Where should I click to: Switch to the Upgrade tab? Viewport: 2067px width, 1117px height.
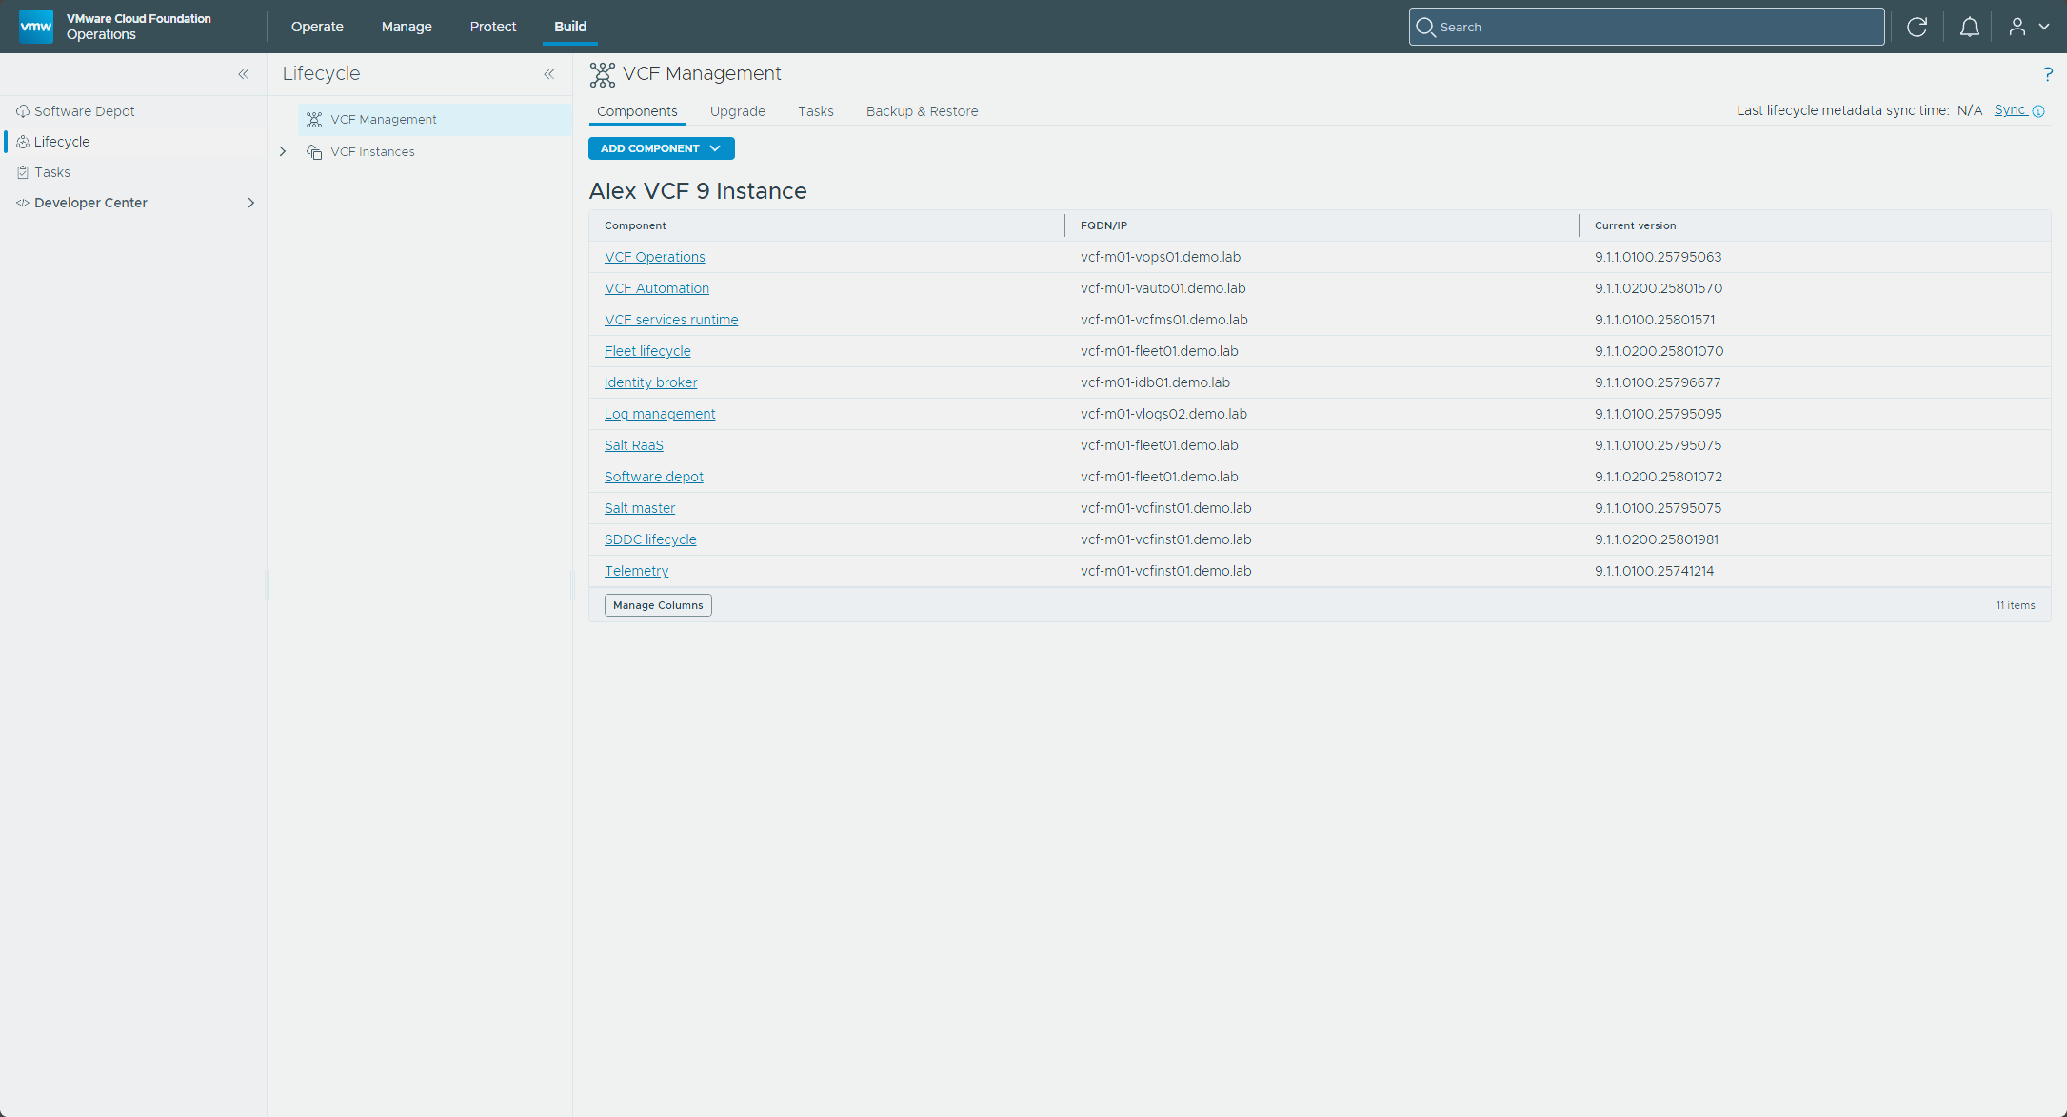[738, 111]
